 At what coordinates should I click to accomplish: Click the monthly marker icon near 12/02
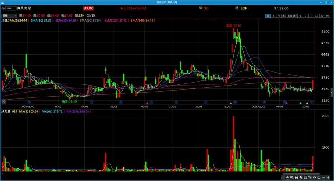tap(235, 102)
